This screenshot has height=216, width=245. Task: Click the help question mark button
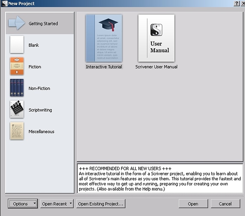point(236,3)
